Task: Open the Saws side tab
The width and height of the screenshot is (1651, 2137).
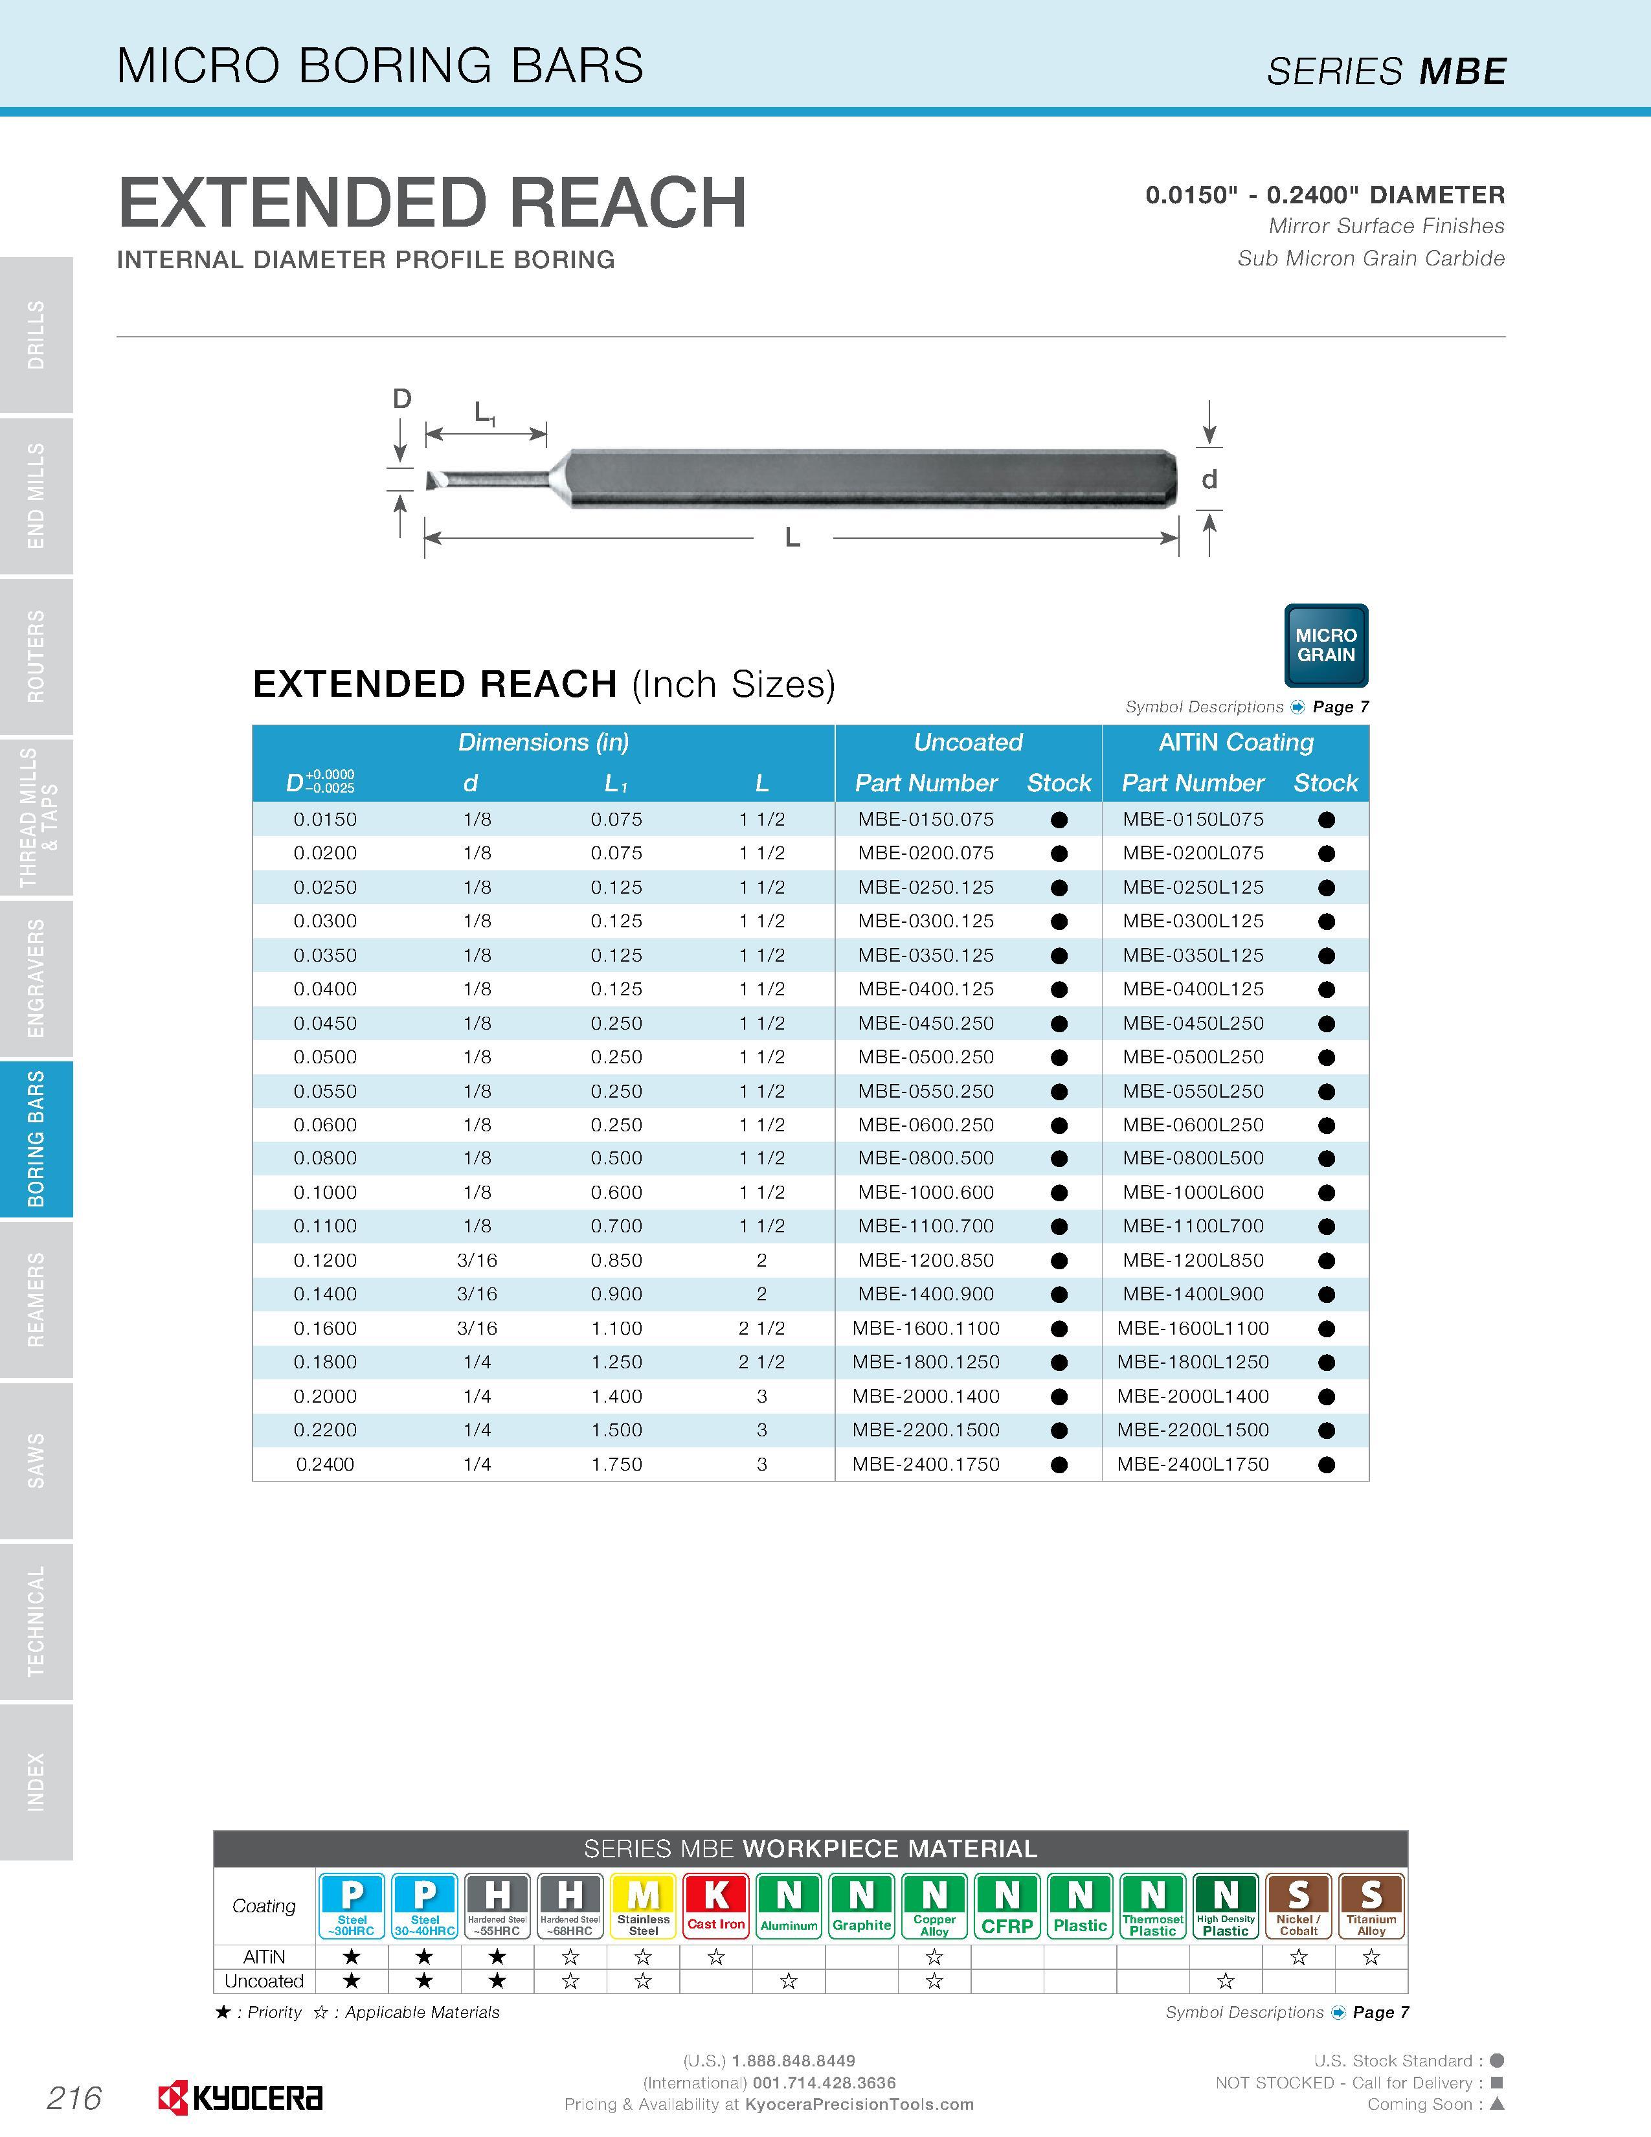Action: [x=36, y=1461]
